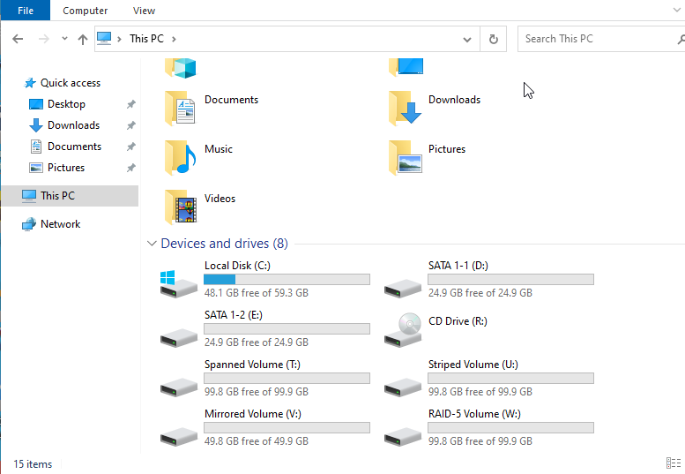Select This PC in the address bar
Image resolution: width=685 pixels, height=474 pixels.
coord(146,39)
